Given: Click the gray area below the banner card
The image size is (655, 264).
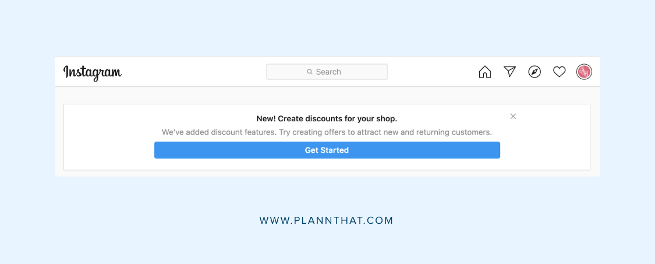Looking at the screenshot, I should coord(327,173).
